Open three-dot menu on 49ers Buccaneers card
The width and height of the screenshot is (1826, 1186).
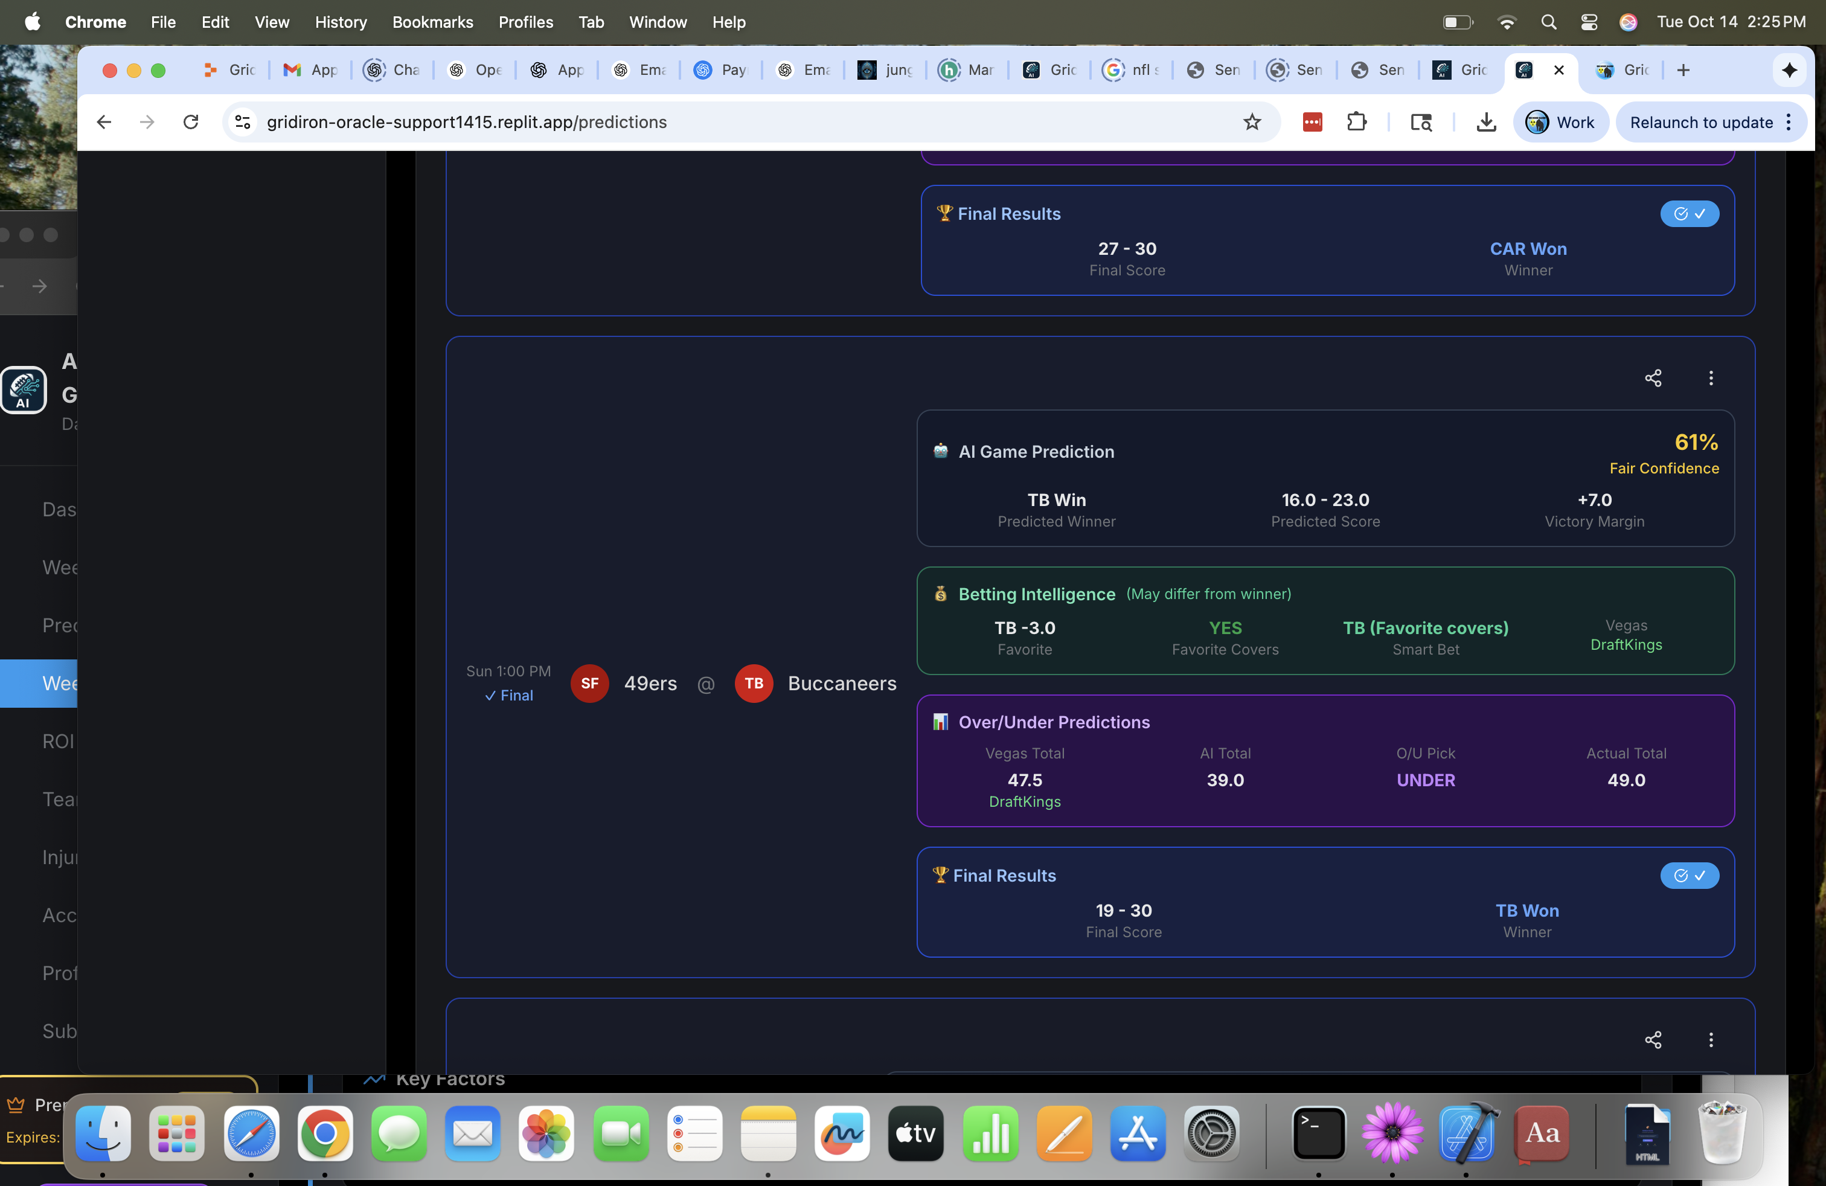click(1710, 377)
